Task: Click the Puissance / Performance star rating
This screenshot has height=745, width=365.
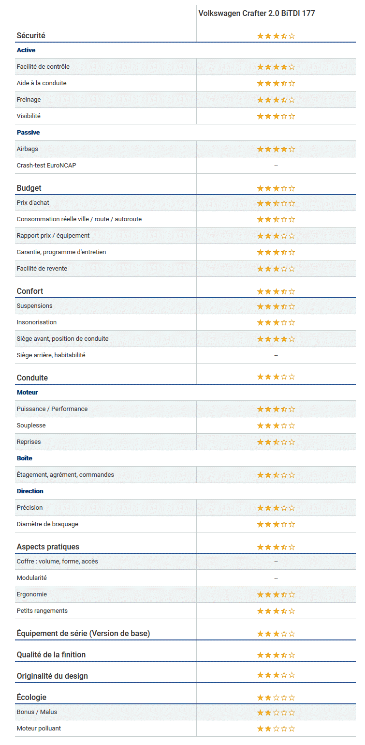Action: [x=276, y=409]
